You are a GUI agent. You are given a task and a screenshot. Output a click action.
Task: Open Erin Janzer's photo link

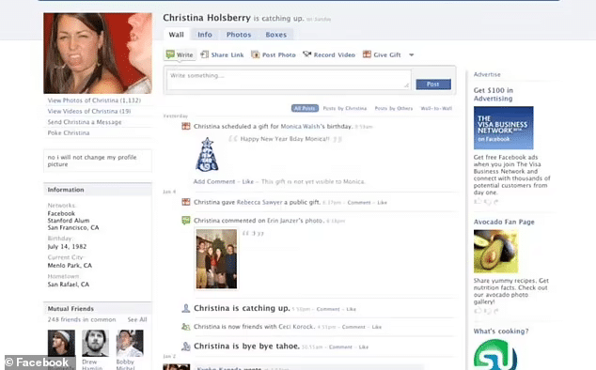[x=295, y=221]
